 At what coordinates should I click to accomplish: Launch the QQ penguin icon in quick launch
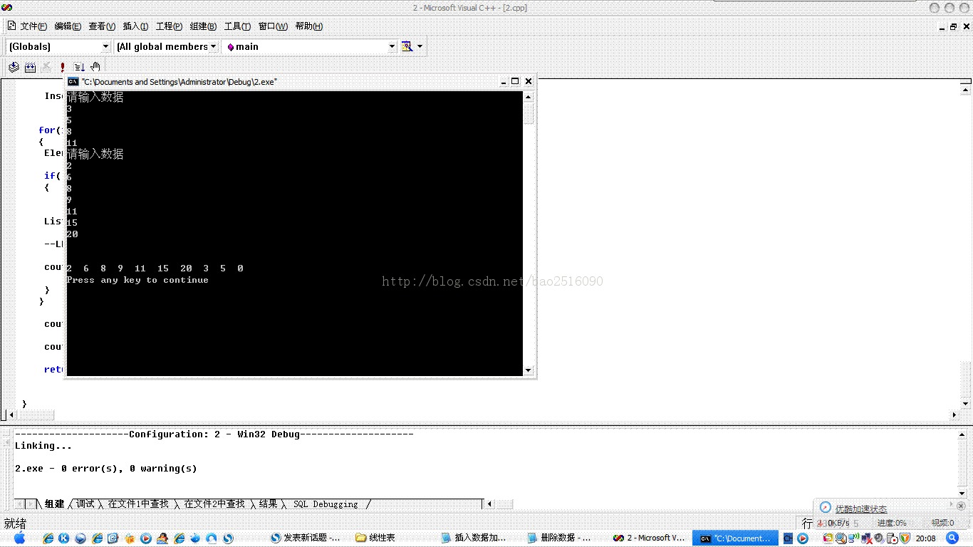click(163, 538)
